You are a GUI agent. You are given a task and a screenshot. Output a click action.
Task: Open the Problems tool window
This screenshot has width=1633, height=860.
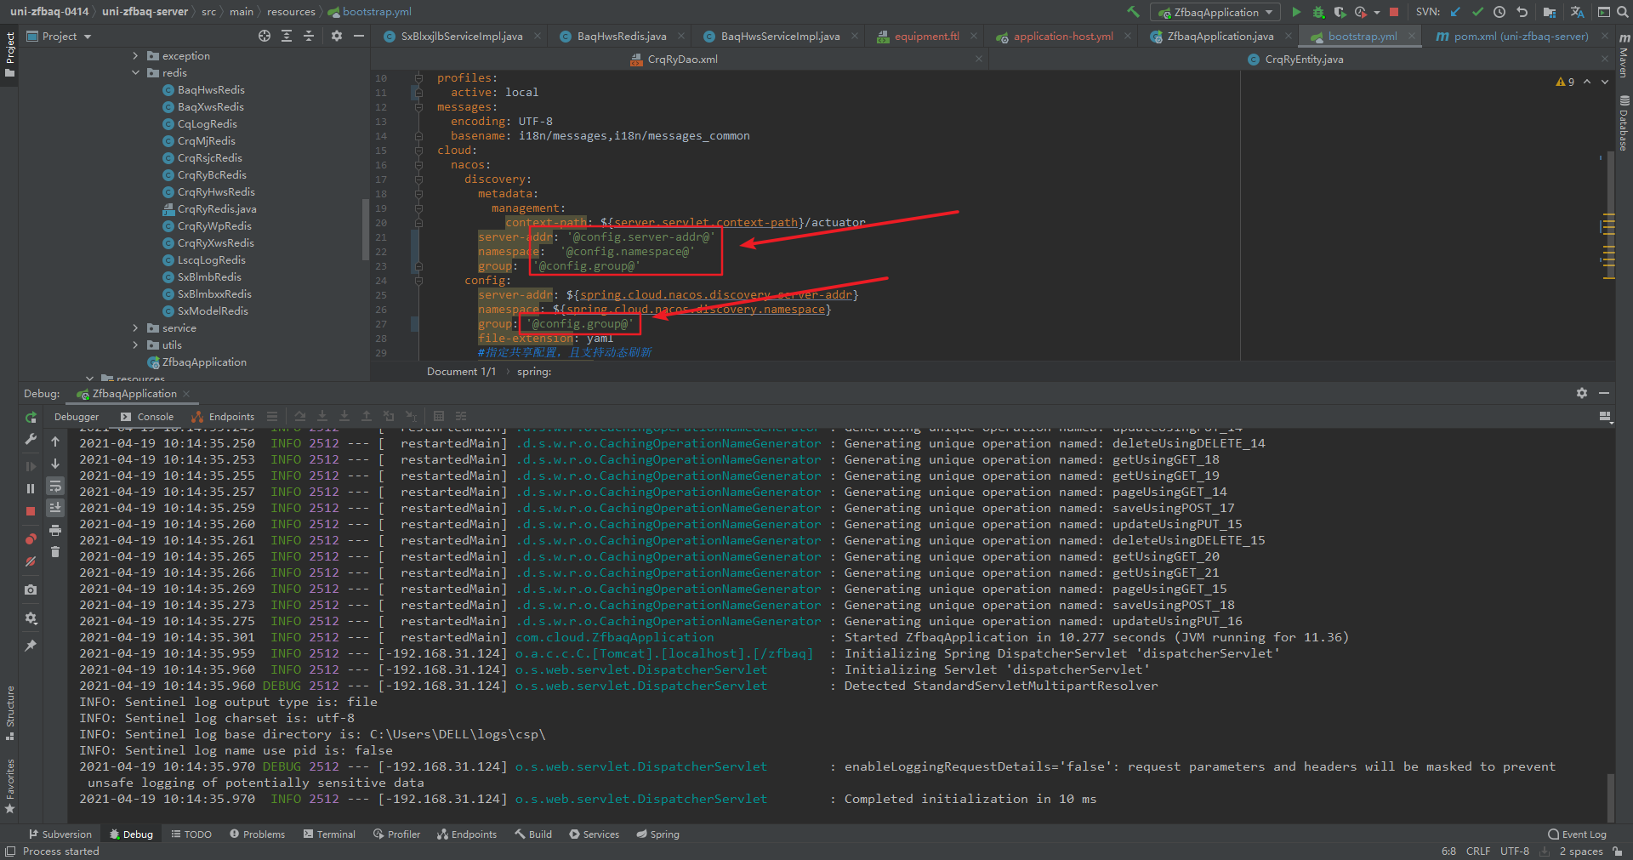point(258,834)
